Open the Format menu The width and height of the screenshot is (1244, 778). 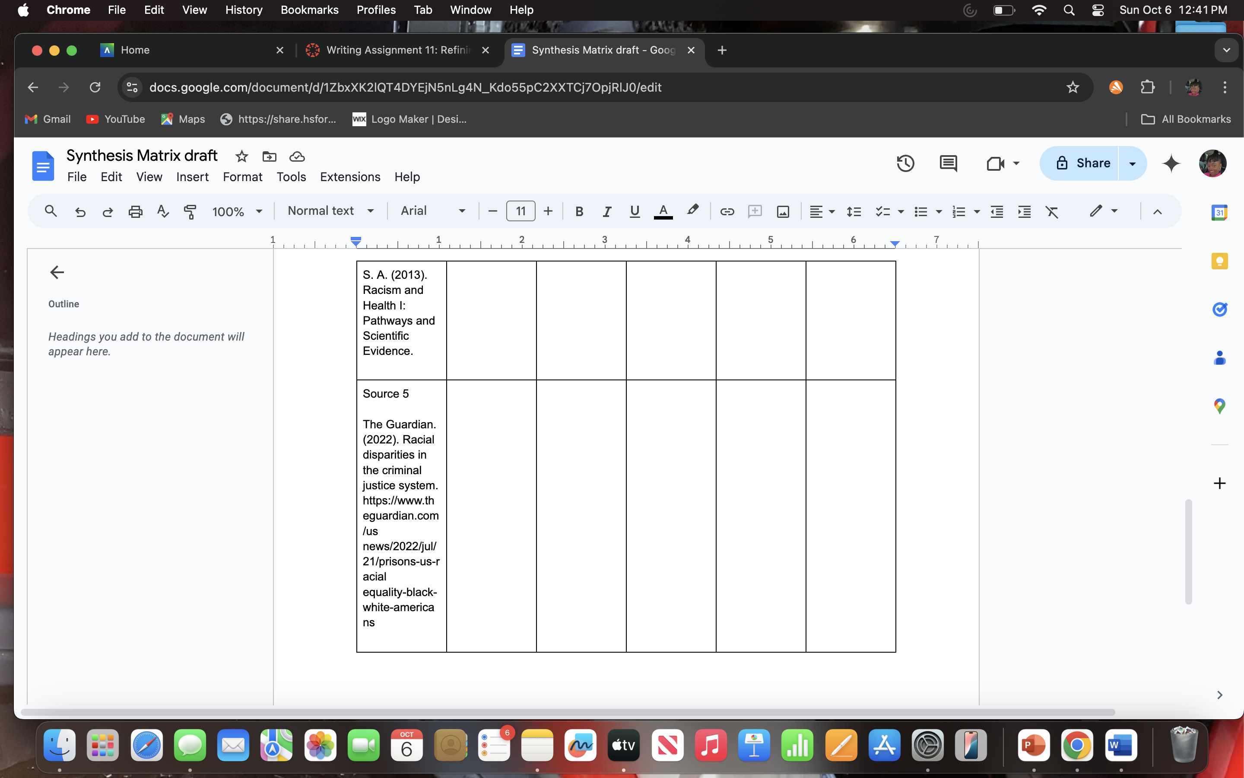pyautogui.click(x=243, y=177)
